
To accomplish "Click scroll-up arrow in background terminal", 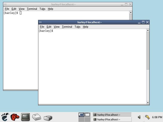I will 131,13.
